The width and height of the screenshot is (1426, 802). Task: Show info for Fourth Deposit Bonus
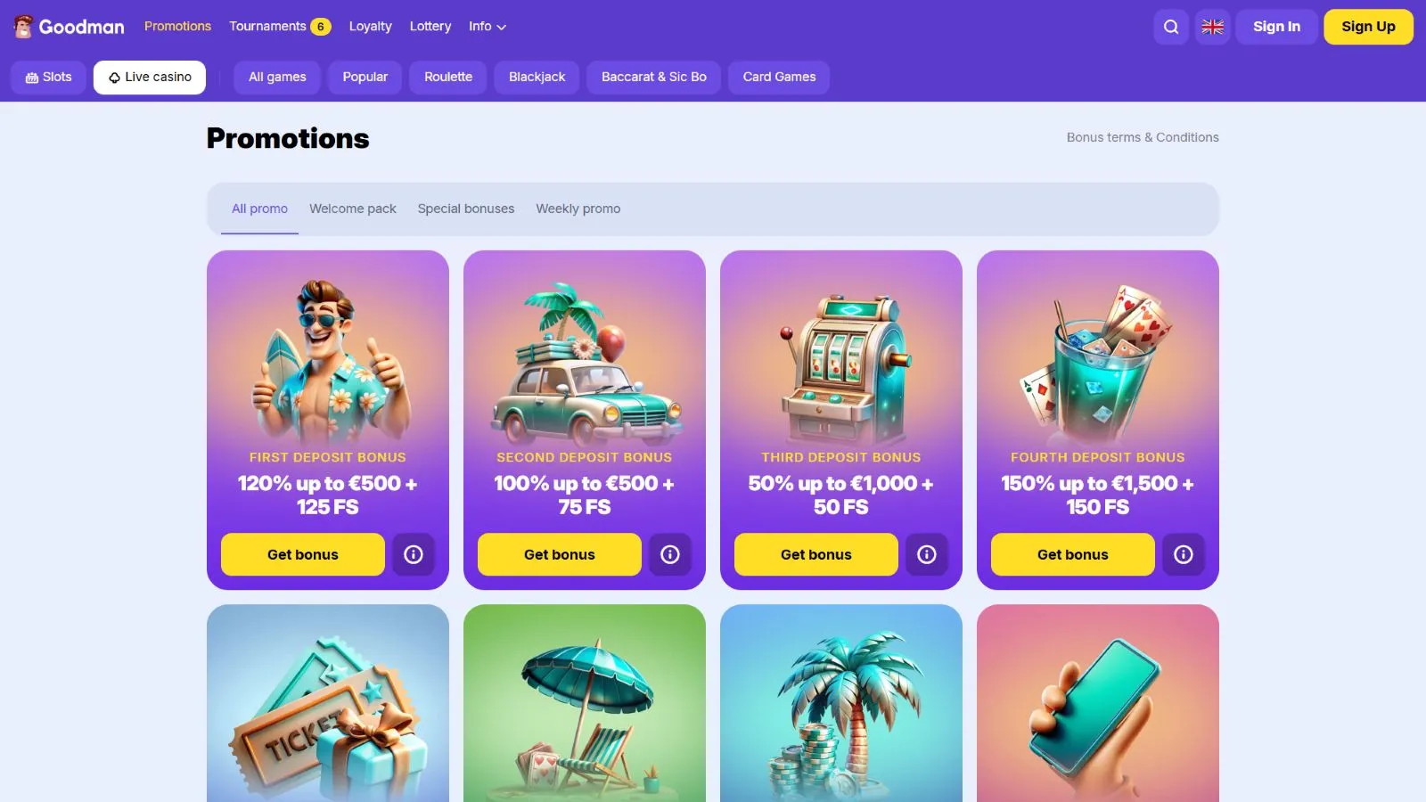1184,554
